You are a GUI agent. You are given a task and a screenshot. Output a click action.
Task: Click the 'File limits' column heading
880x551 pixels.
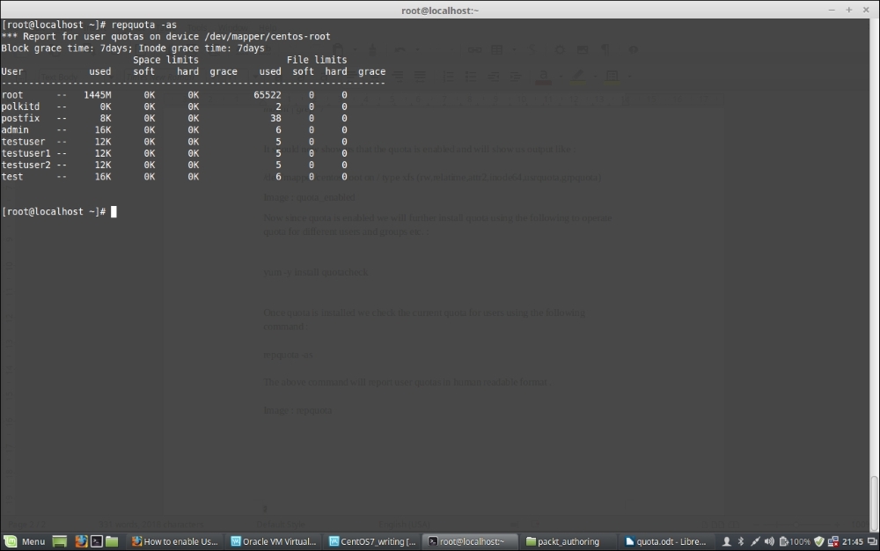tap(317, 60)
